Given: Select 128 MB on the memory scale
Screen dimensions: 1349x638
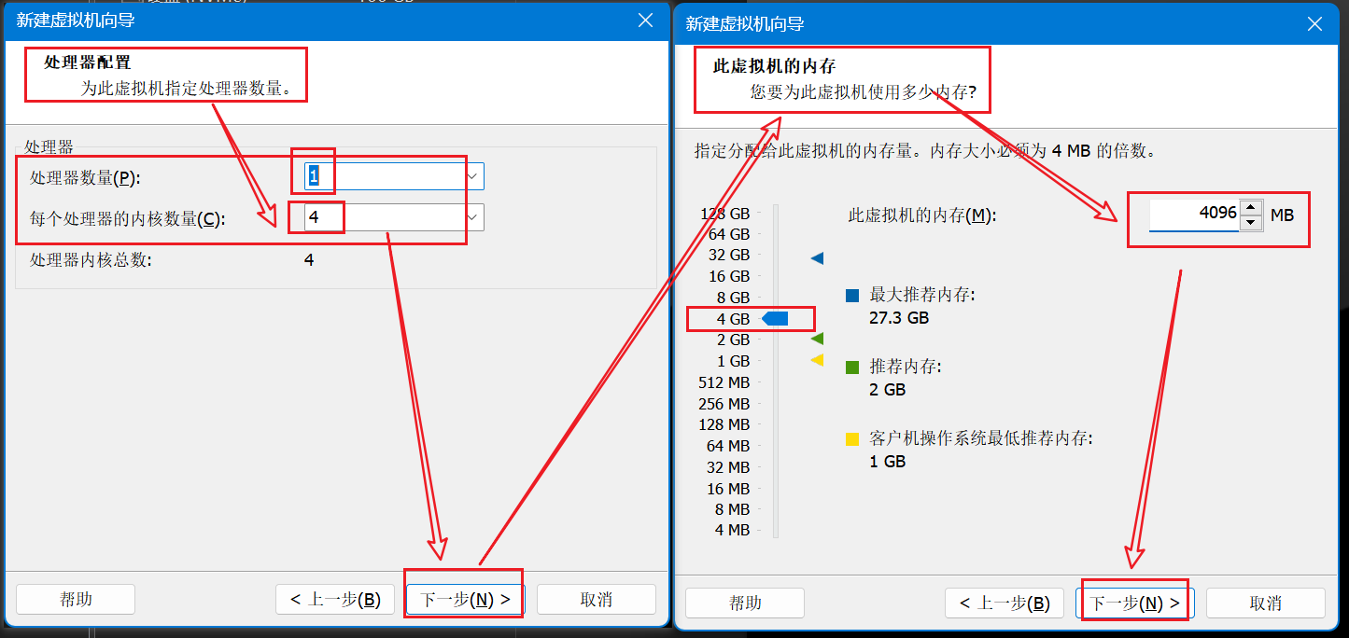Looking at the screenshot, I should 724,424.
